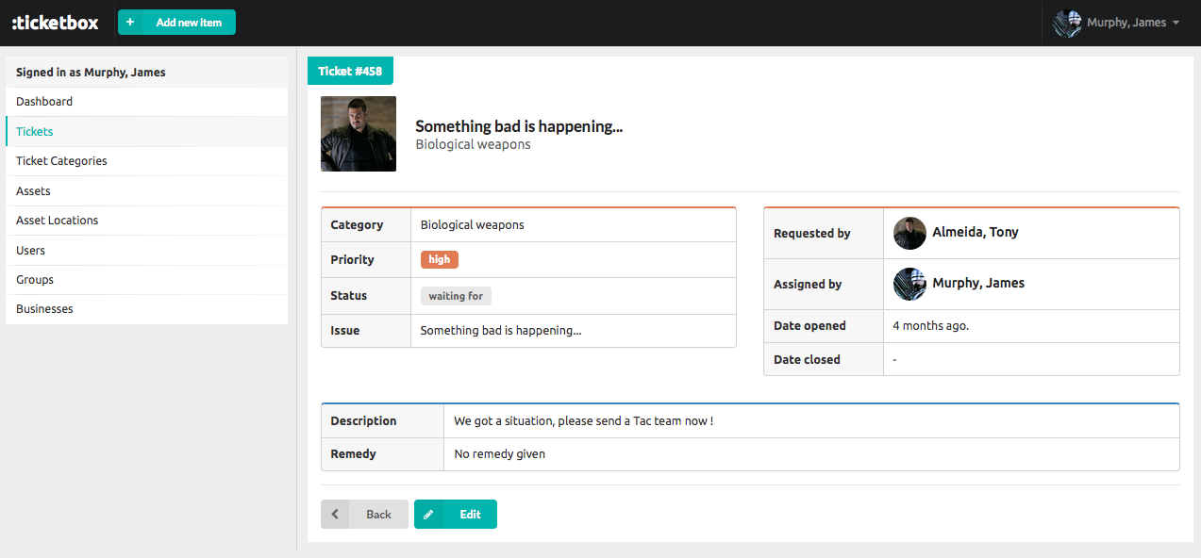Click the 4 months ago. date opened value

click(930, 326)
